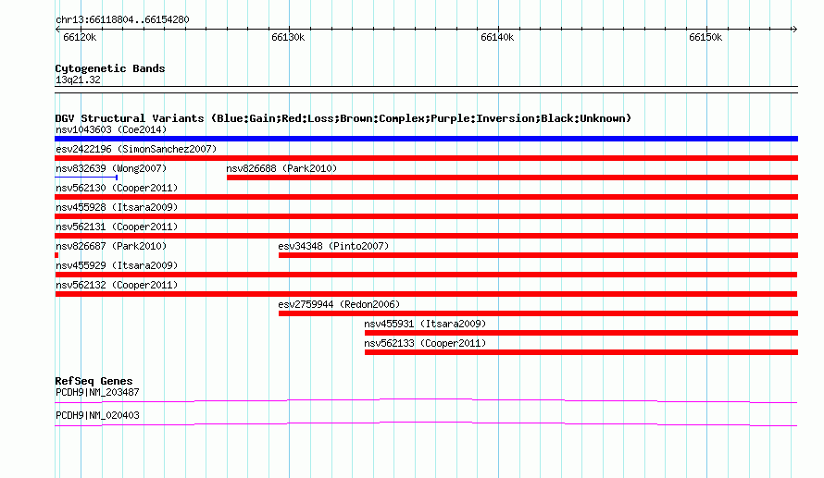824x478 pixels.
Task: Click the red bar of esv2759944
Action: pos(538,313)
